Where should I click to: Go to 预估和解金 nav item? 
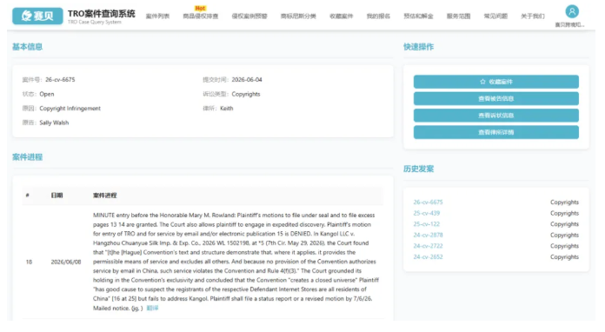coord(418,17)
